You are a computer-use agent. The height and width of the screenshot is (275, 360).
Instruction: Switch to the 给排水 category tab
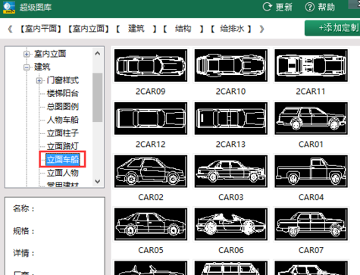[232, 29]
